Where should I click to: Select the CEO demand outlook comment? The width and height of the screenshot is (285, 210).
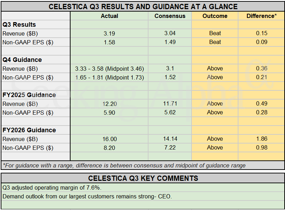[87, 196]
